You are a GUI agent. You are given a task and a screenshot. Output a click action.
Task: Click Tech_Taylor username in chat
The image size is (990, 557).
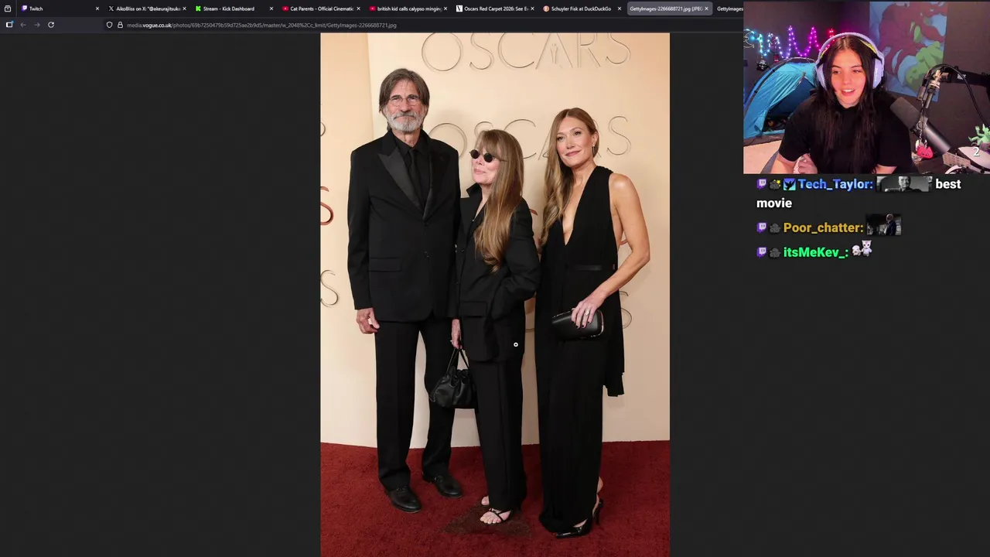pos(835,184)
